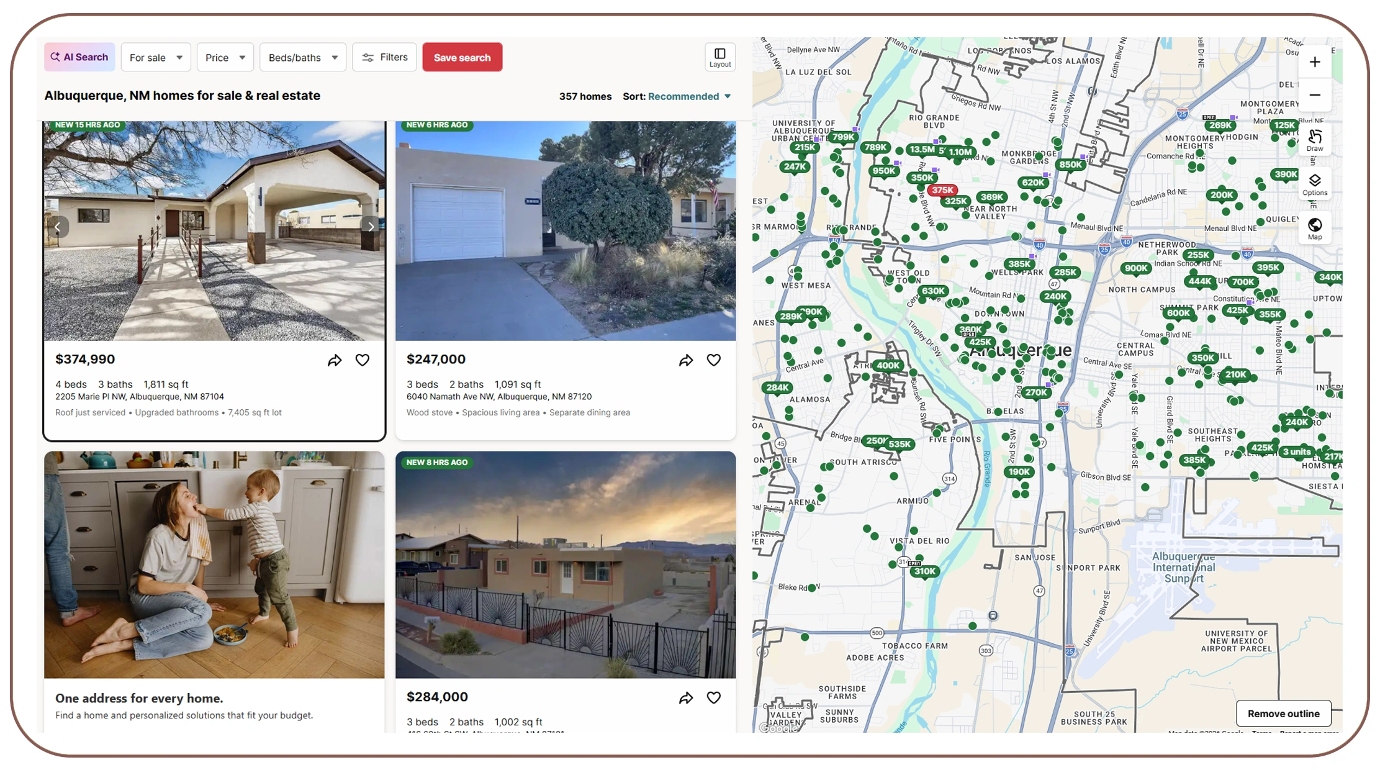Open the Filters panel
This screenshot has height=770, width=1380.
click(384, 57)
